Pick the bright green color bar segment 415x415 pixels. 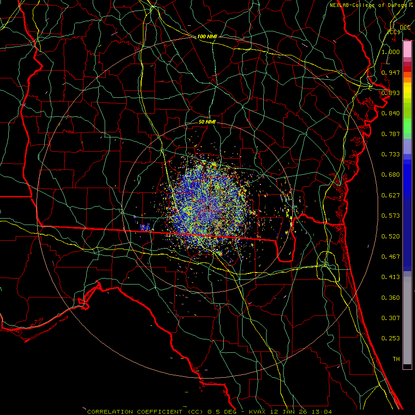[407, 126]
